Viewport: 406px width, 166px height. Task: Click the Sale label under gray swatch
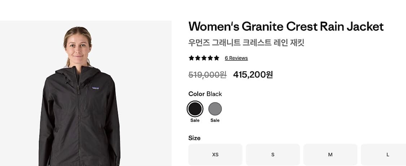point(215,120)
